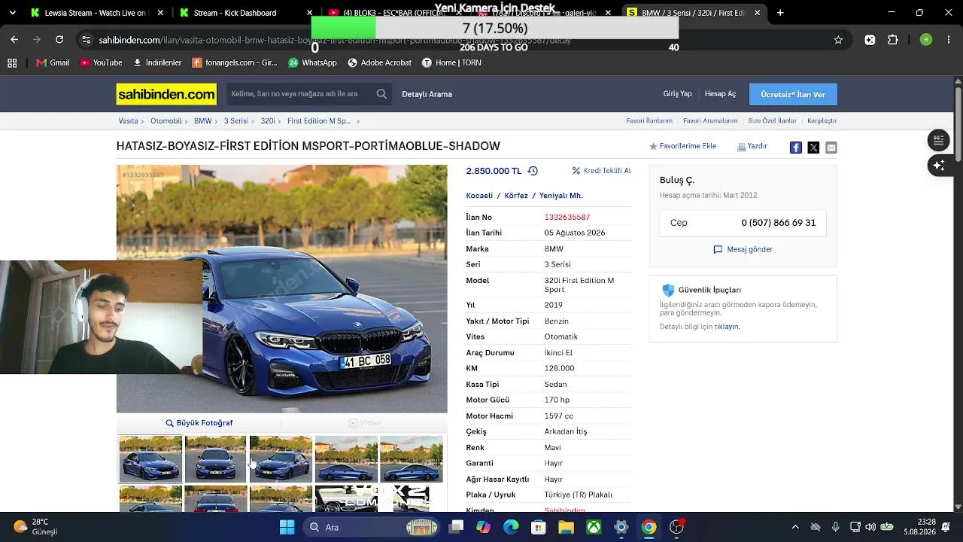Open a new browser tab

tap(780, 13)
